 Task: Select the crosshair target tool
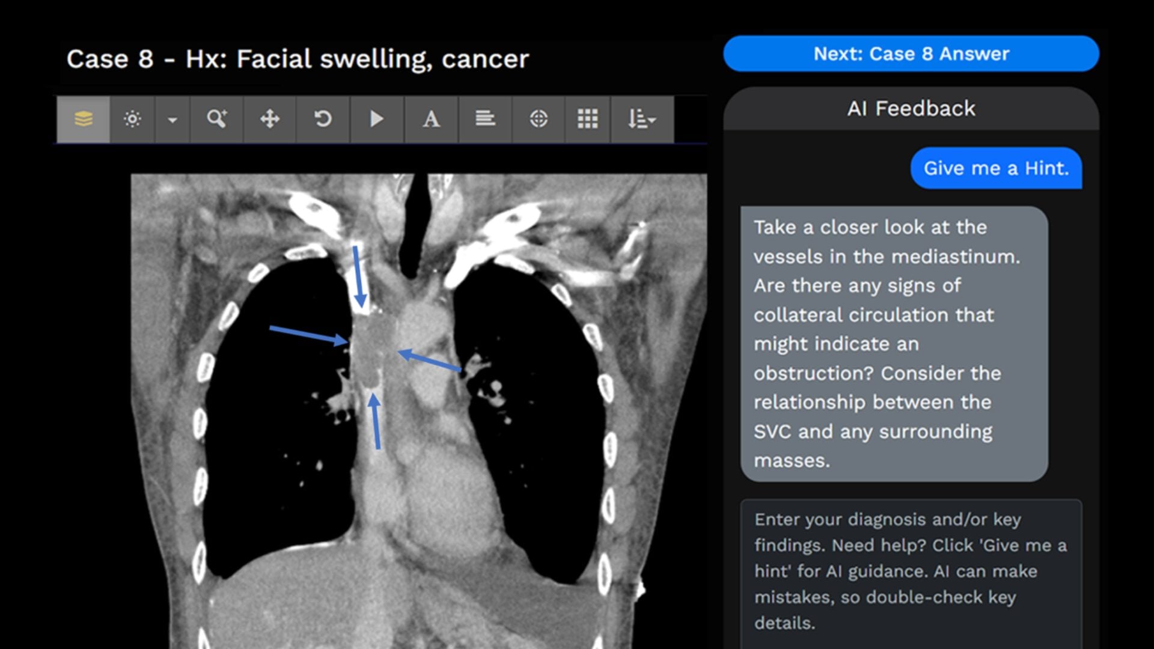pos(539,119)
